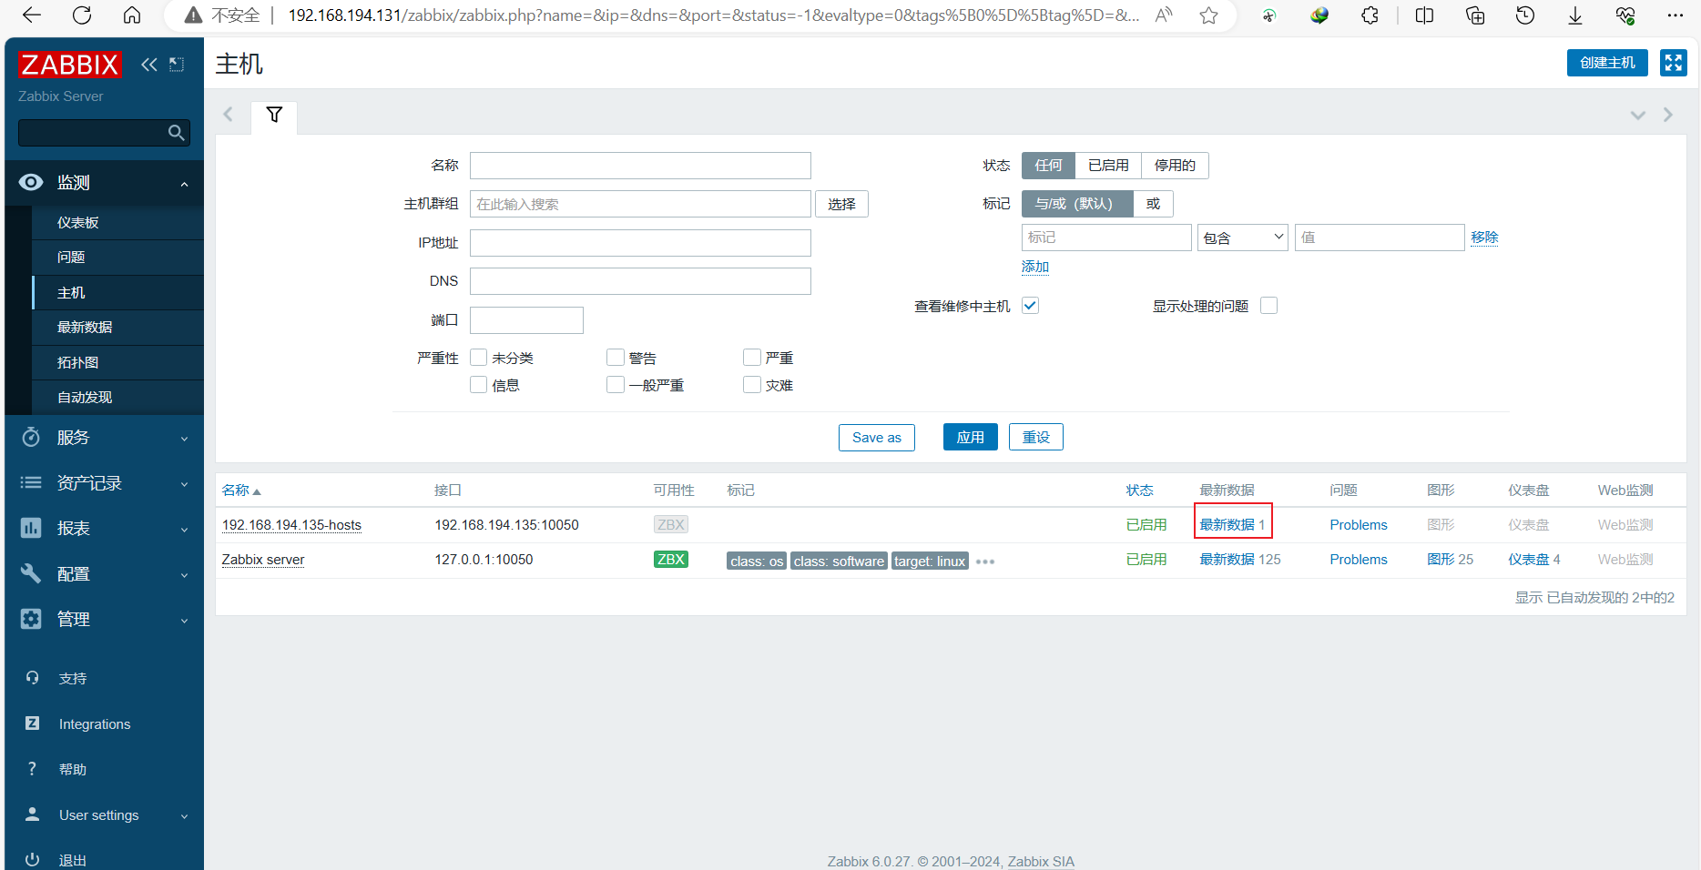Select 停用的 status filter

[x=1175, y=166]
